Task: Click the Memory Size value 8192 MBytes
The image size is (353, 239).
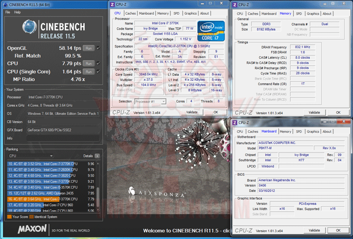Action: tap(266, 29)
